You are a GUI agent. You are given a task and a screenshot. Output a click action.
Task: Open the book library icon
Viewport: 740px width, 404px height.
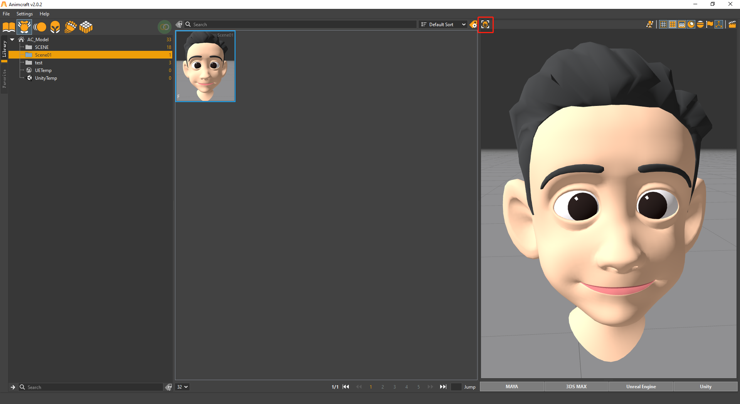click(x=9, y=27)
